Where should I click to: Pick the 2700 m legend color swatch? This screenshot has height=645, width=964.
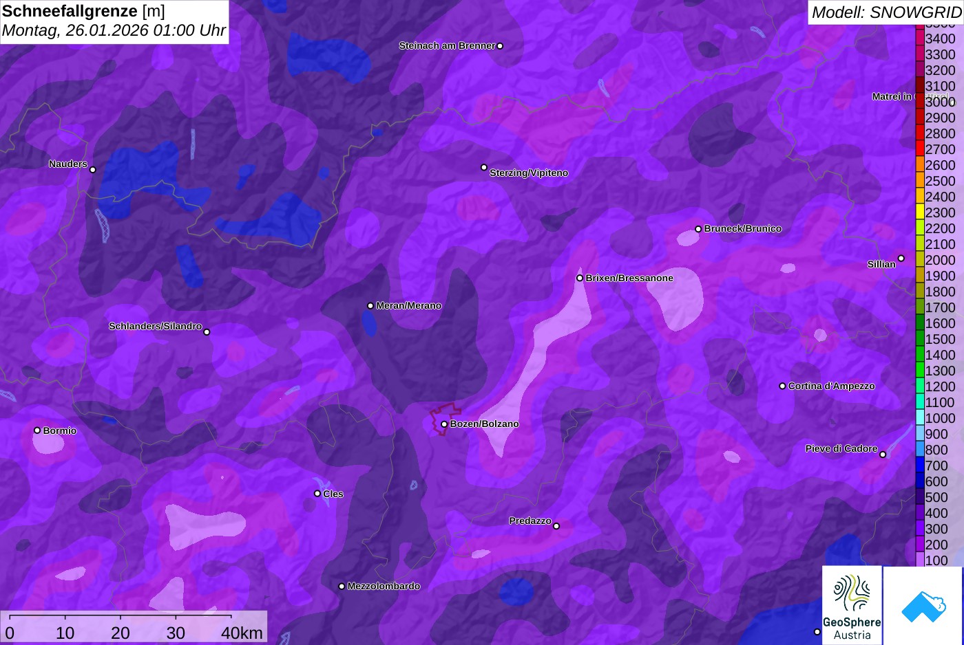click(x=919, y=149)
